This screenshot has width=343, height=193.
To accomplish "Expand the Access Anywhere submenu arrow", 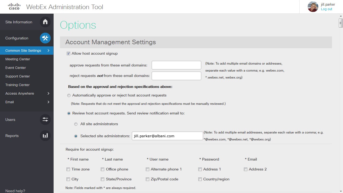I will click(49, 93).
